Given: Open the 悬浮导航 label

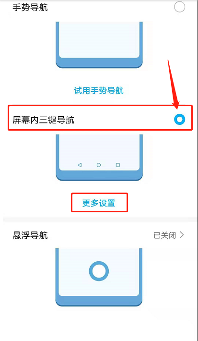Looking at the screenshot, I should pyautogui.click(x=30, y=235).
